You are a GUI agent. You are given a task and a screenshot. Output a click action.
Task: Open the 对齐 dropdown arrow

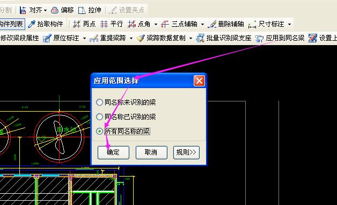tap(45, 10)
